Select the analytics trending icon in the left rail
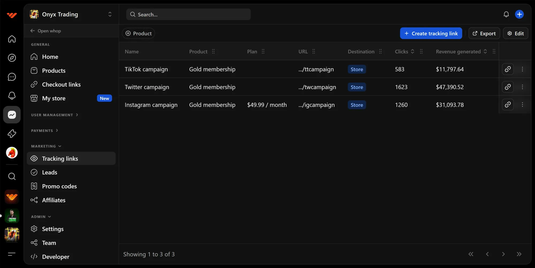 tap(12, 115)
